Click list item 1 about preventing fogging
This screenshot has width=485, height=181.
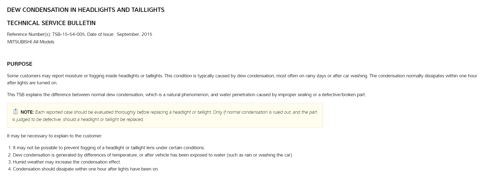pos(109,148)
